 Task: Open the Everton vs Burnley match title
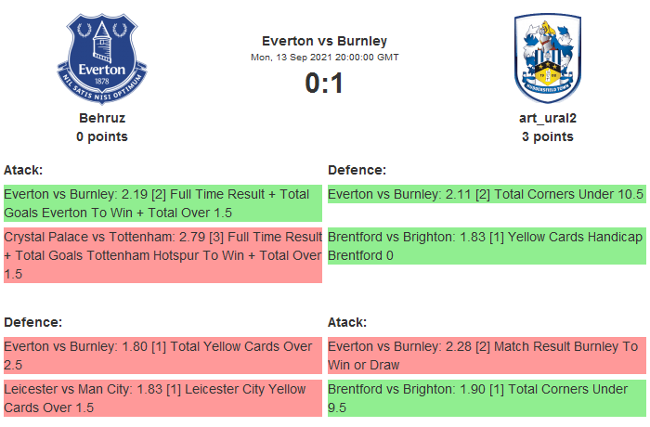325,41
